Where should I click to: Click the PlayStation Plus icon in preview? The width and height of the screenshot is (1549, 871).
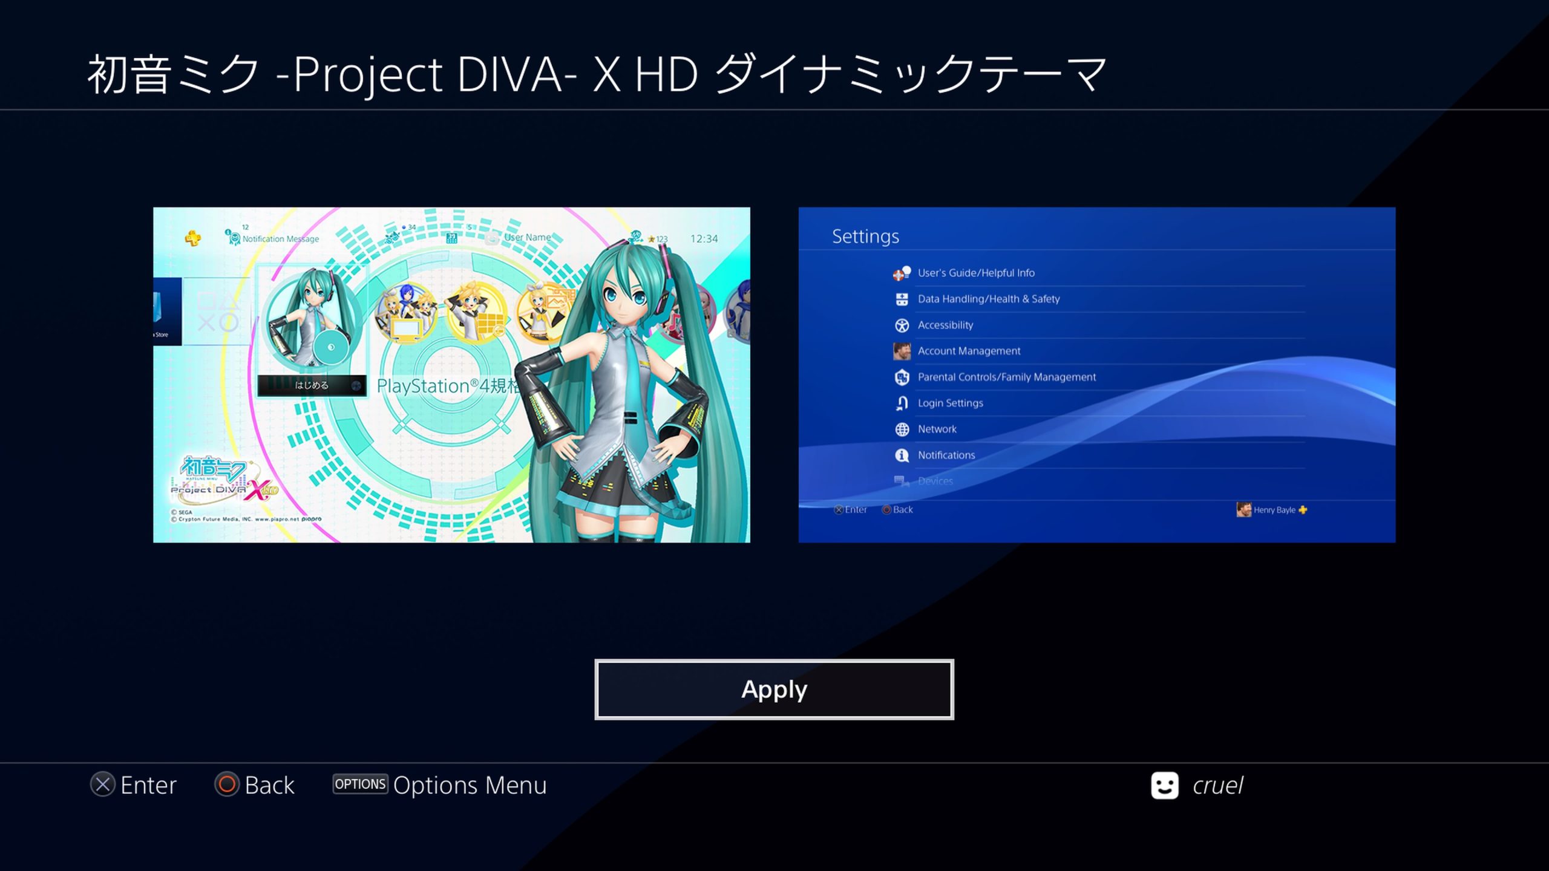[x=193, y=238]
